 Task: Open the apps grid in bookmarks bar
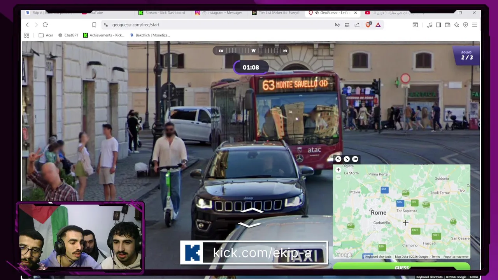tap(27, 35)
